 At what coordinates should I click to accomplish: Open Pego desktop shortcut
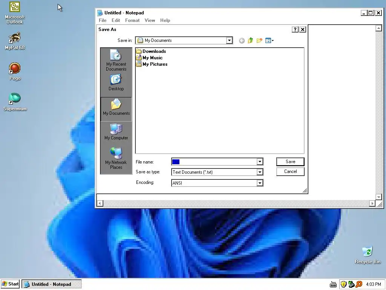point(15,71)
